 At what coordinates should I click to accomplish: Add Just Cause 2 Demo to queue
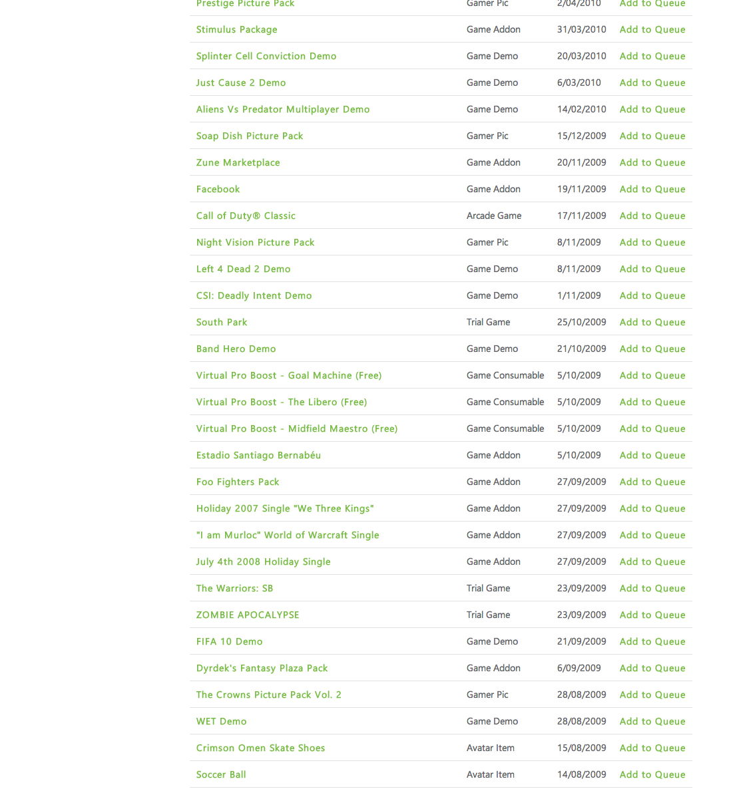[652, 82]
